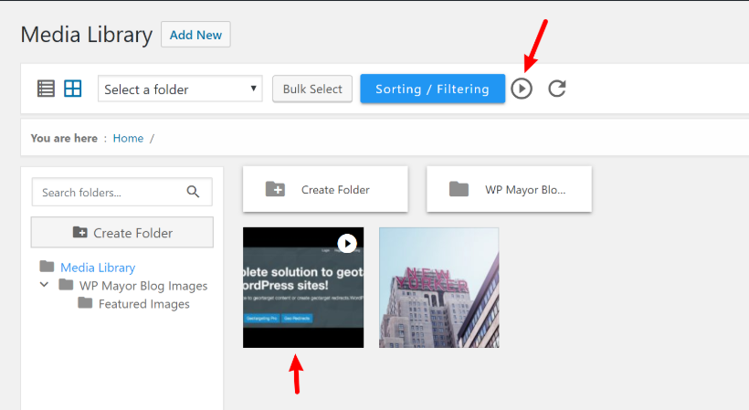Click the folder-plus icon in Create Folder card
The width and height of the screenshot is (749, 410).
(275, 189)
